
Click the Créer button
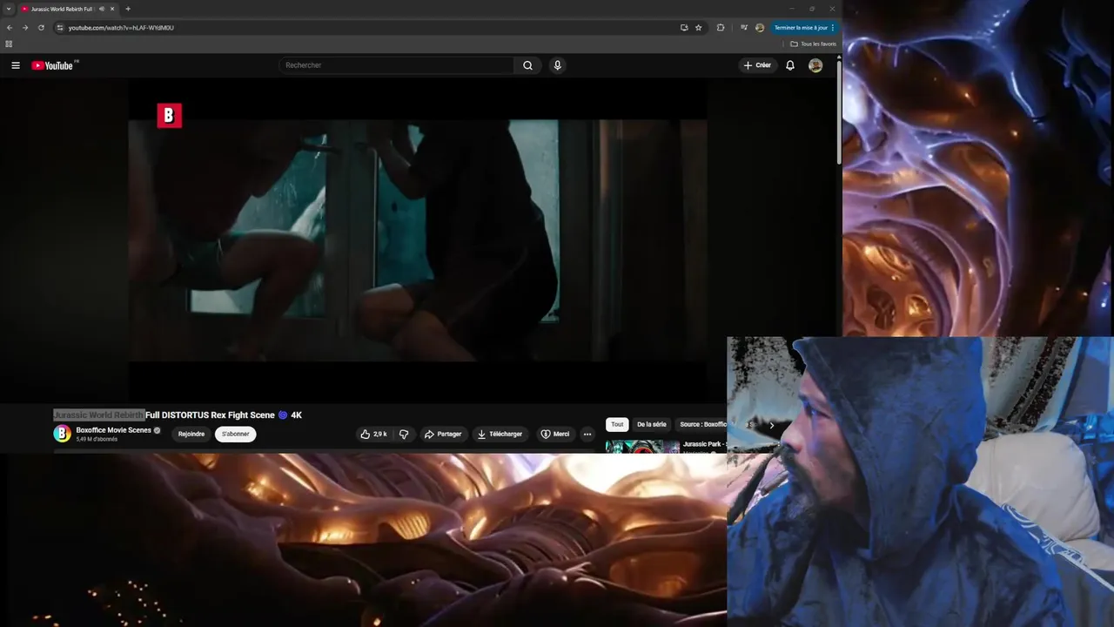pos(757,65)
